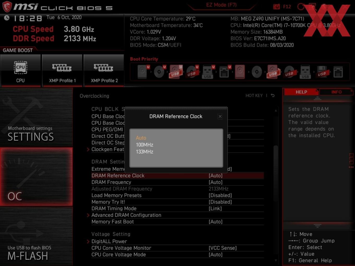Select the red hard disk icon without USB tag

[x=240, y=72]
